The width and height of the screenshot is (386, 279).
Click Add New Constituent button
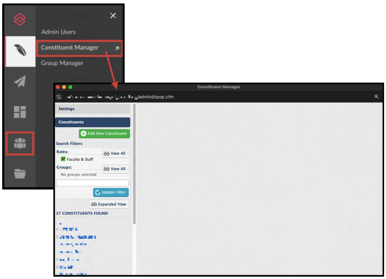tap(104, 133)
